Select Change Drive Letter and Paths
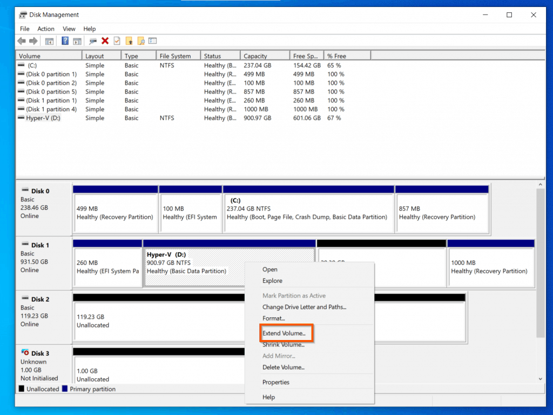The width and height of the screenshot is (553, 415). click(x=309, y=307)
